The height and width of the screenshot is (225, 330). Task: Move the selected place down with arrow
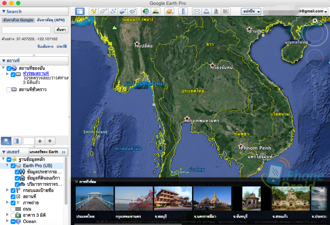click(x=50, y=141)
